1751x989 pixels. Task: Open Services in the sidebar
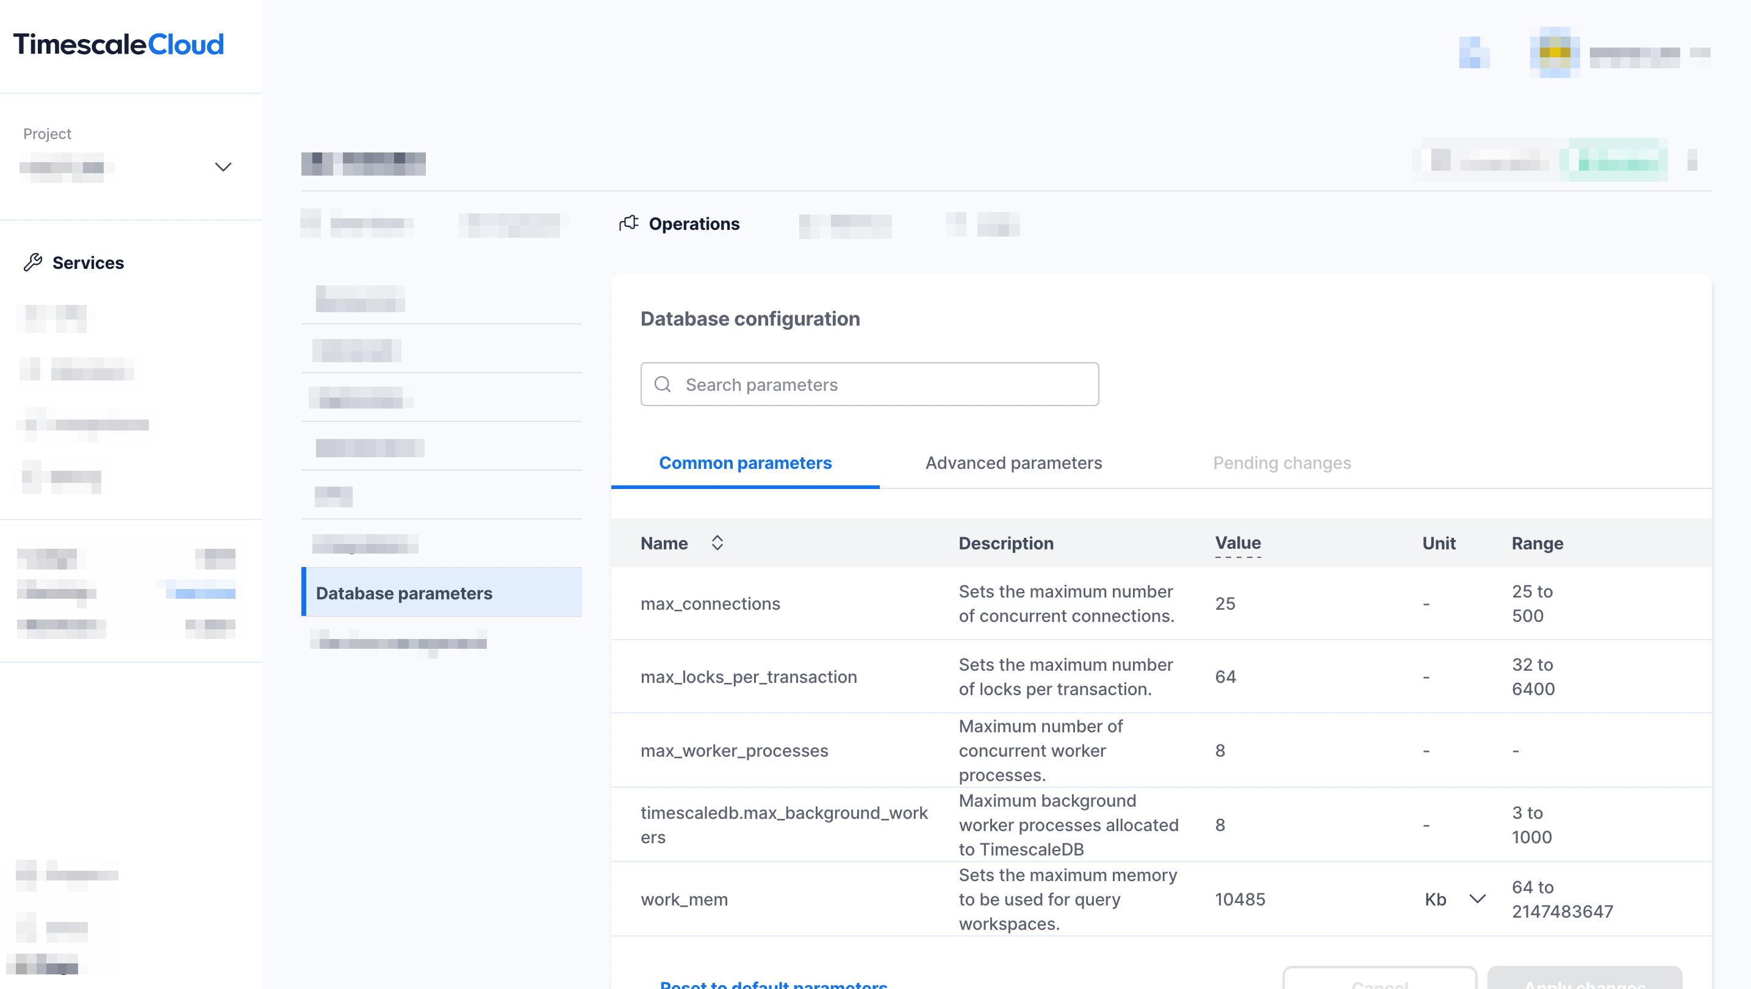click(88, 262)
